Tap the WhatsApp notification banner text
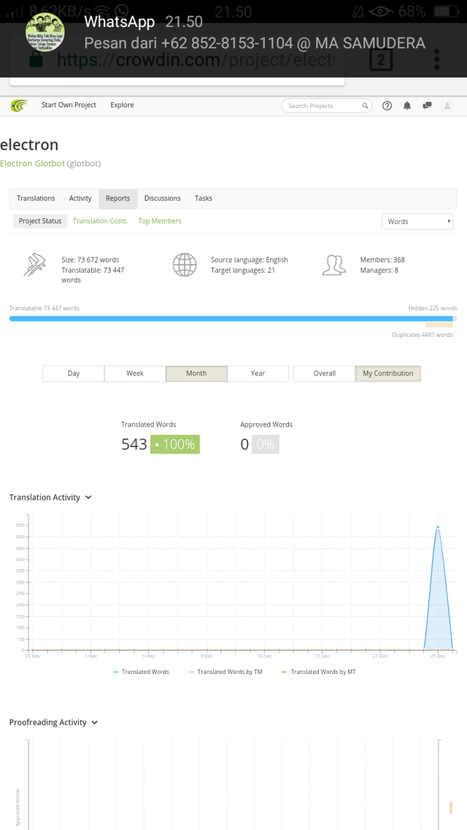 point(254,43)
